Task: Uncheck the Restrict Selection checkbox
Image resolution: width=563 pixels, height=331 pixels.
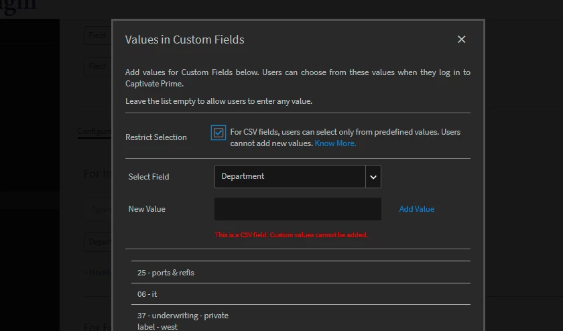Action: (218, 133)
